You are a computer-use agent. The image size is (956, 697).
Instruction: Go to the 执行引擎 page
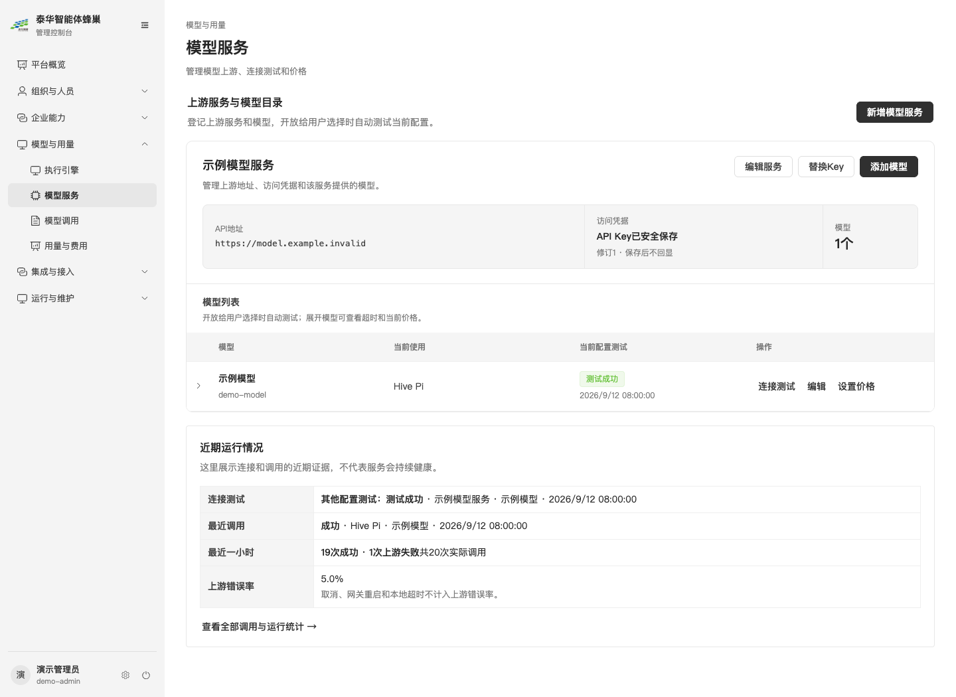(82, 170)
